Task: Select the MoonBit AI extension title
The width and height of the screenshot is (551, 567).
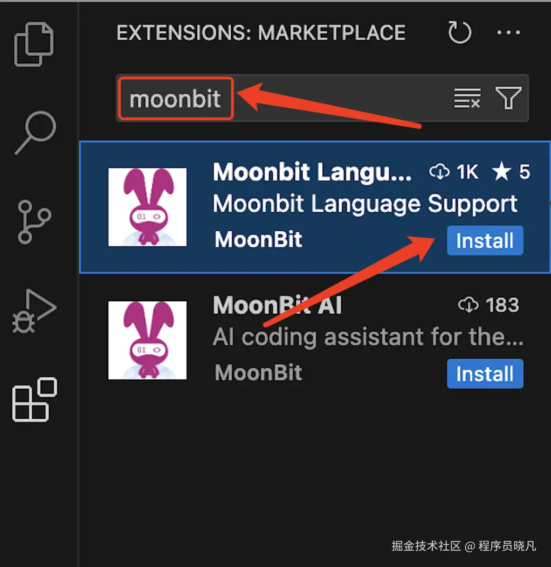Action: coord(277,305)
